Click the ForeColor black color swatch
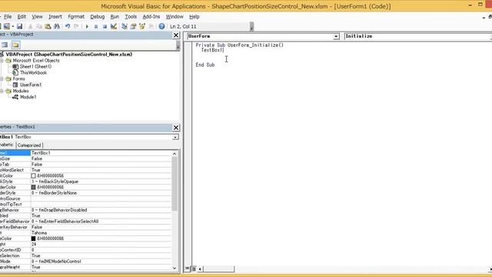This screenshot has height=277, width=492. click(x=33, y=239)
